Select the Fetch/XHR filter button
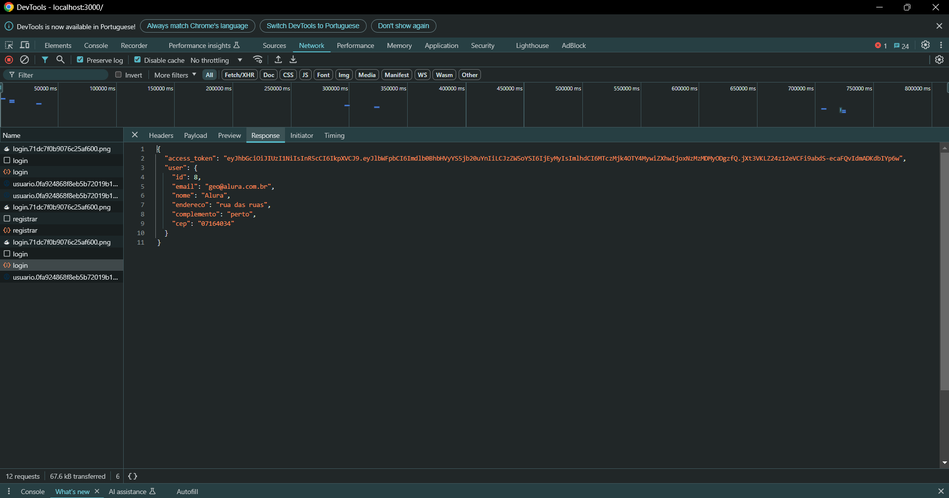949x498 pixels. (239, 75)
